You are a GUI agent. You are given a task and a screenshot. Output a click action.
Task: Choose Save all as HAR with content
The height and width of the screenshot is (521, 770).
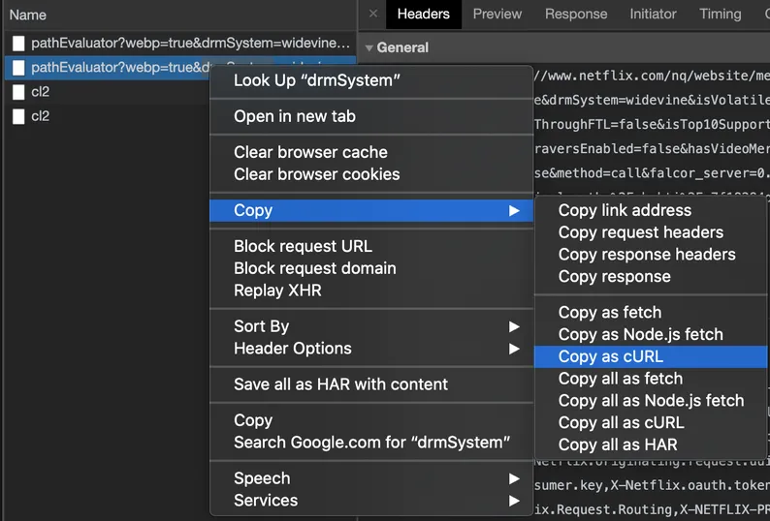pyautogui.click(x=340, y=384)
